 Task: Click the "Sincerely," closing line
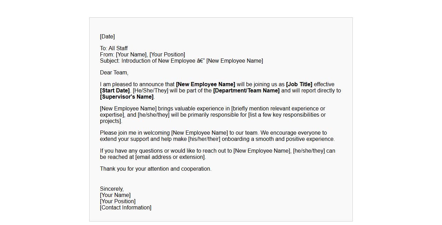(x=112, y=189)
